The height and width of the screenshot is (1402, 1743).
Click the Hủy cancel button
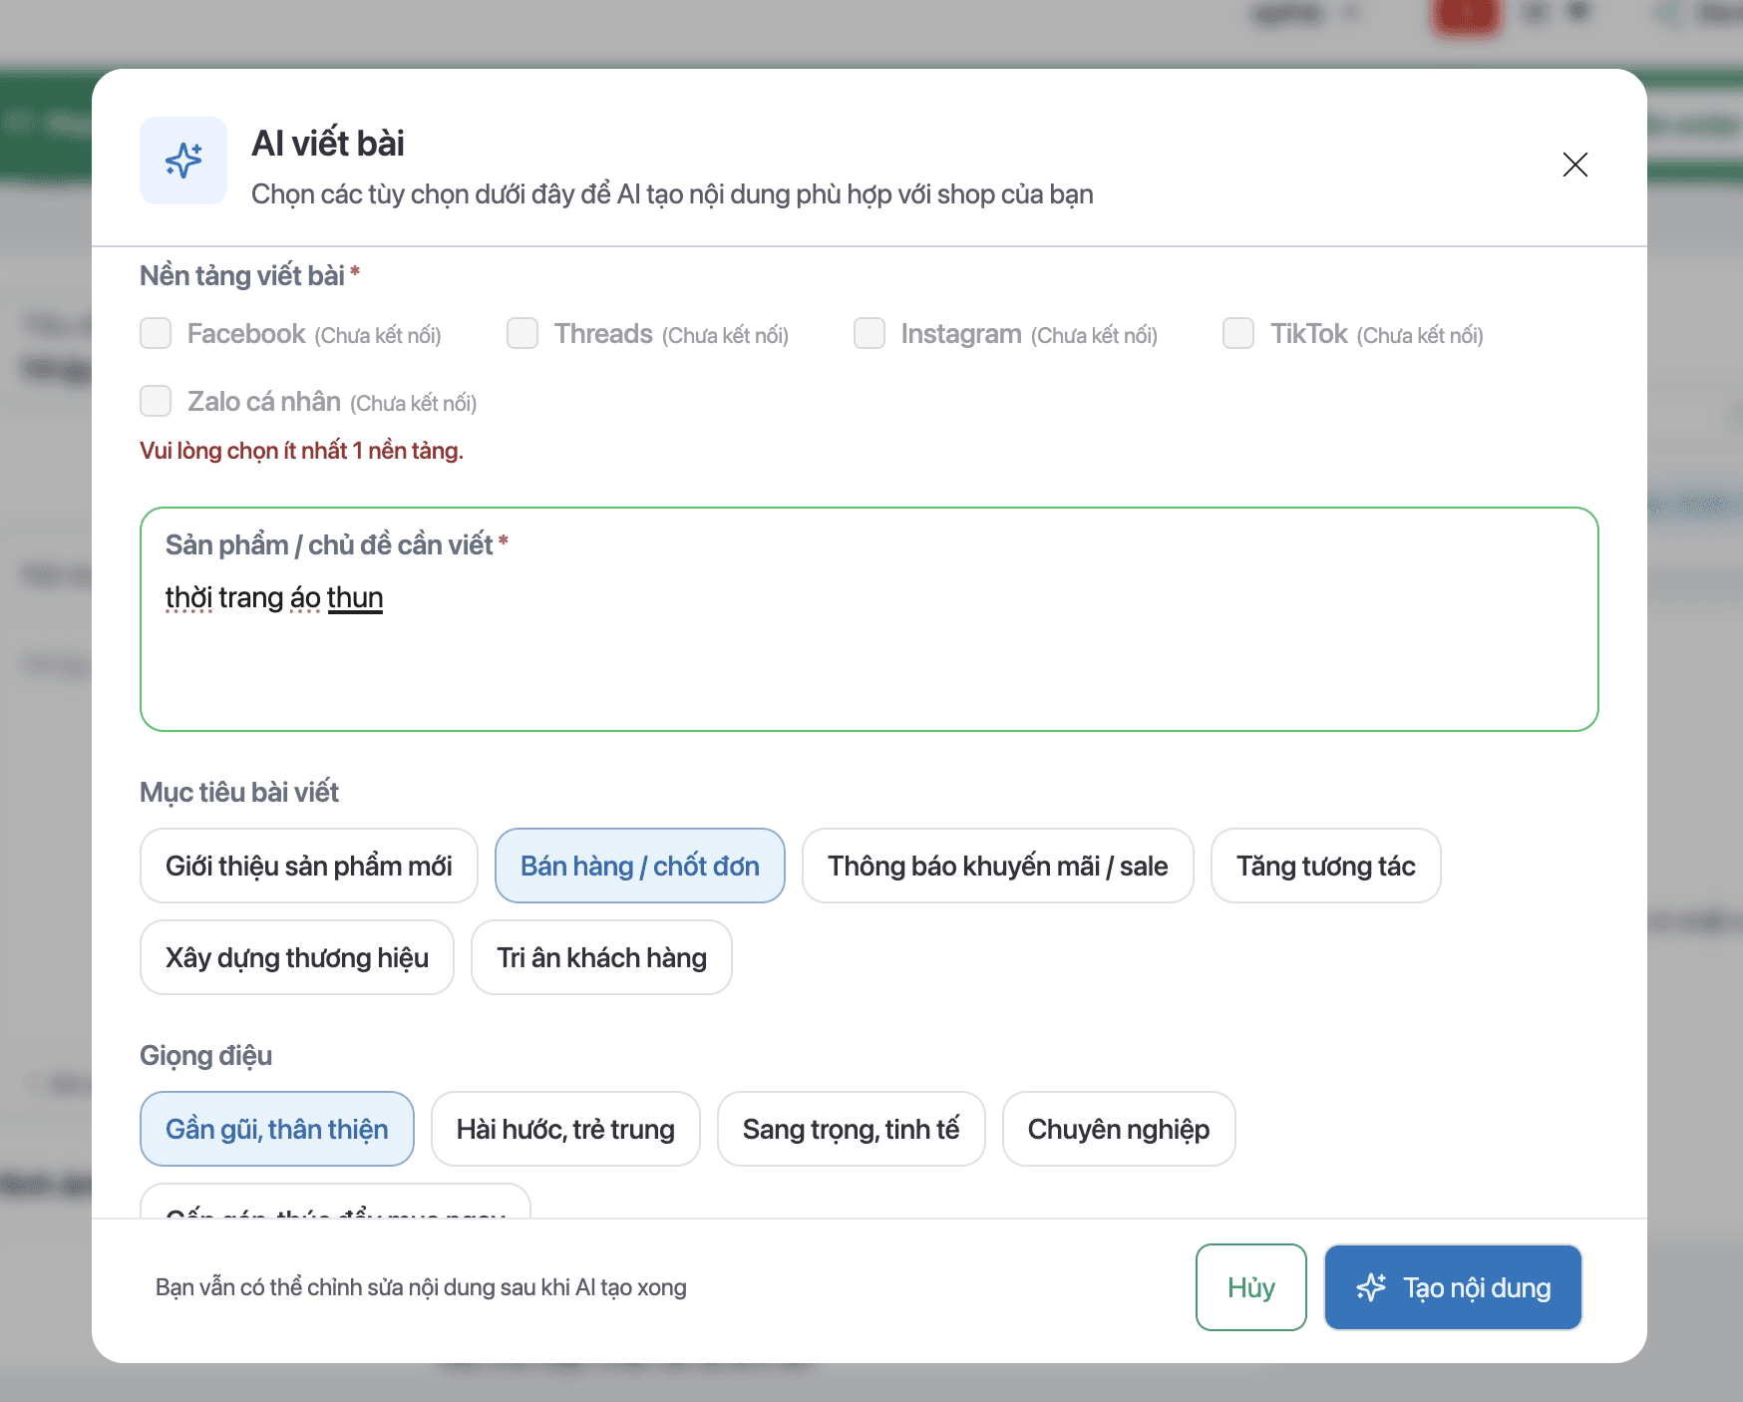tap(1251, 1287)
